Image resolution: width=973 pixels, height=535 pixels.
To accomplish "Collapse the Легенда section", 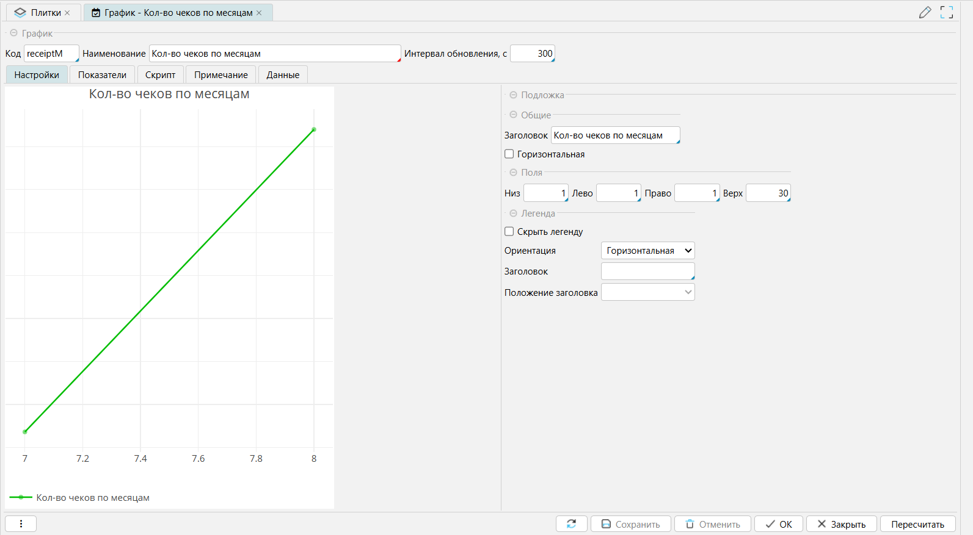I will [x=513, y=214].
